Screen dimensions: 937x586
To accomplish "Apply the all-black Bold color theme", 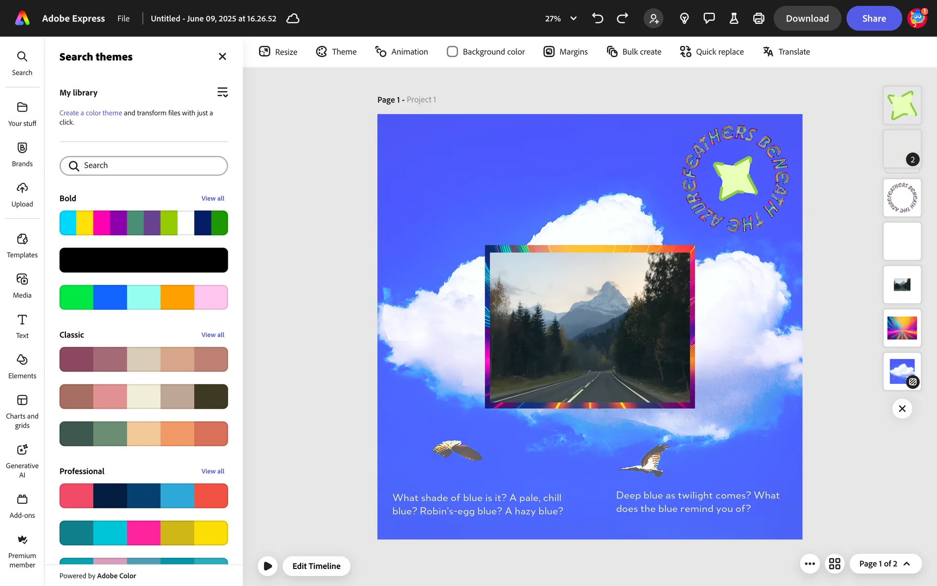I will pos(143,260).
